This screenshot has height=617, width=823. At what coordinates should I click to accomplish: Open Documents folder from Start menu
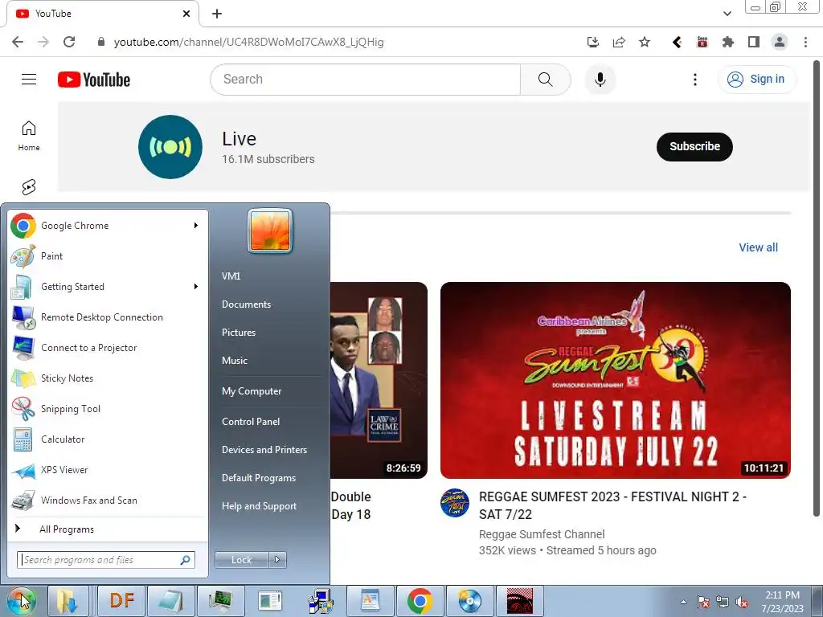pos(246,304)
